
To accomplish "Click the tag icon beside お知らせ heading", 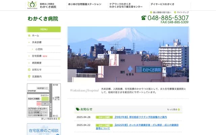I will click(x=78, y=109).
